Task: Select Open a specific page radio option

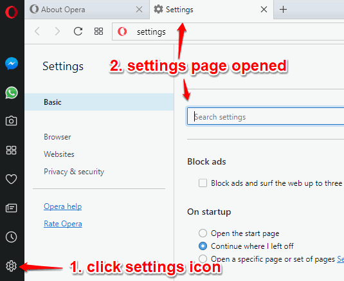Action: click(203, 258)
